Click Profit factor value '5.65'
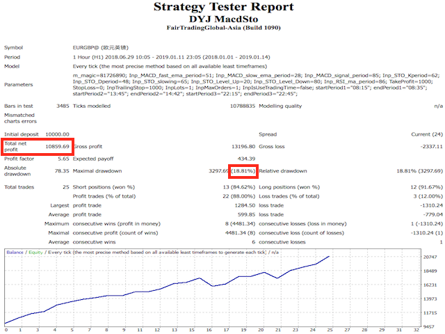Viewport: 445px width, 334px height. pos(63,159)
